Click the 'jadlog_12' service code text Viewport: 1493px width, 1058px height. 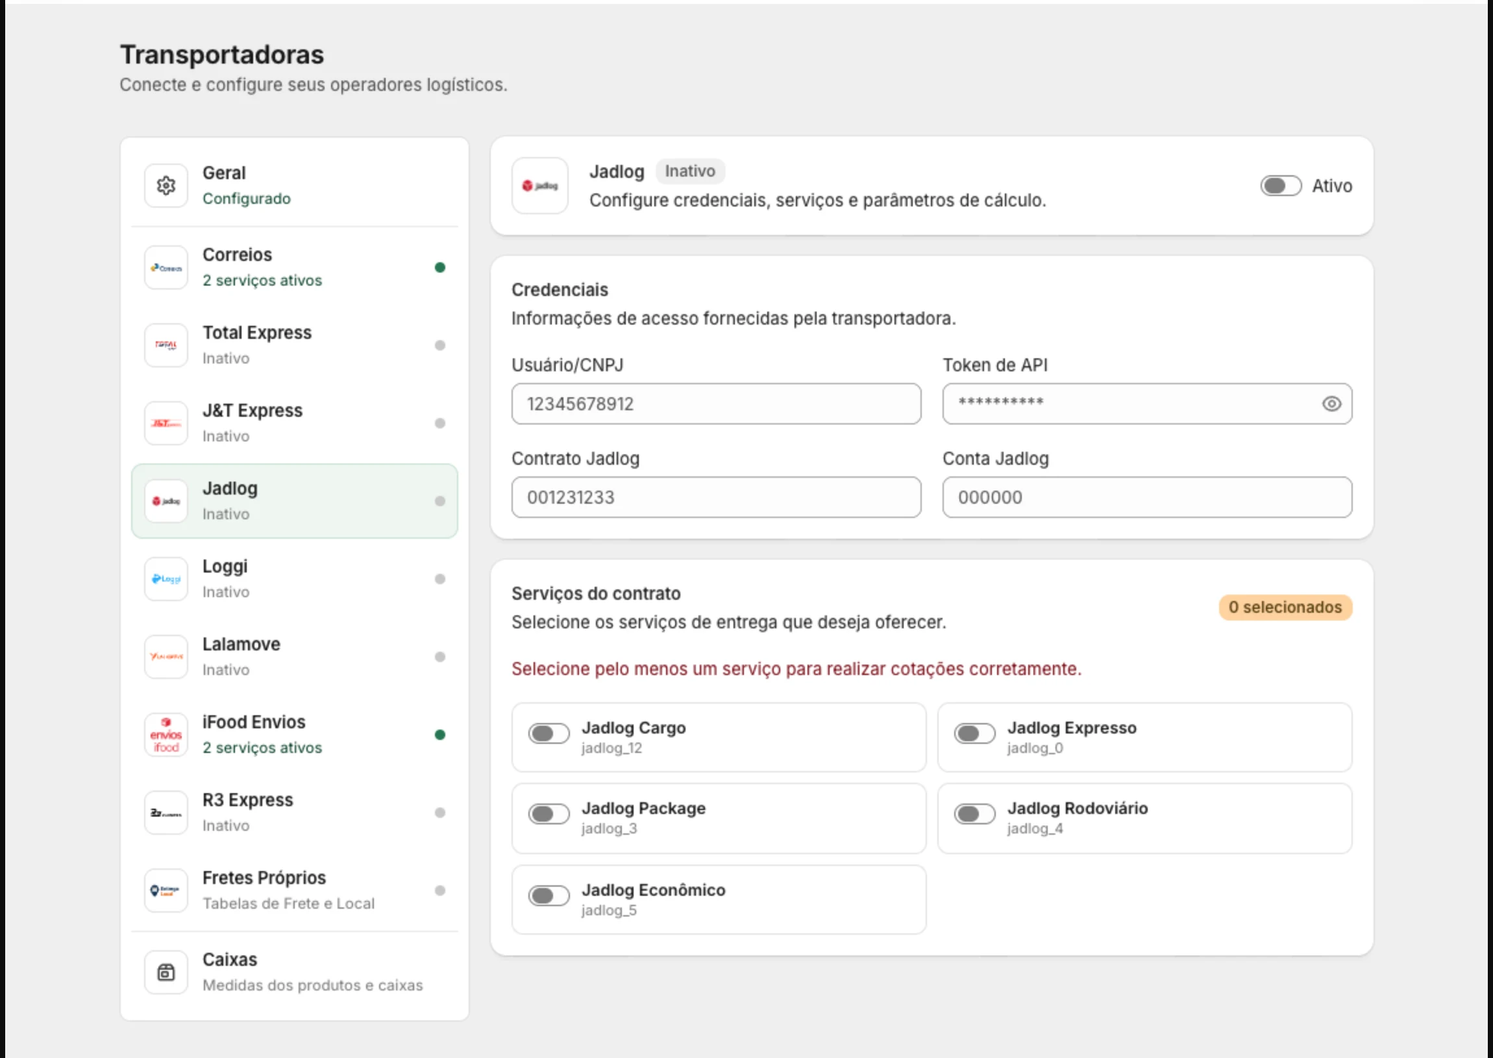611,748
